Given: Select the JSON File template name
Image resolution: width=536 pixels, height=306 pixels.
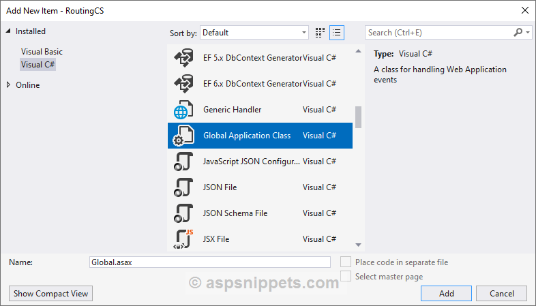Looking at the screenshot, I should [220, 187].
